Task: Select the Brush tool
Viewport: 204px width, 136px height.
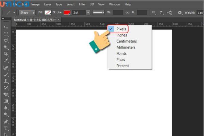Action: (x=6, y=74)
